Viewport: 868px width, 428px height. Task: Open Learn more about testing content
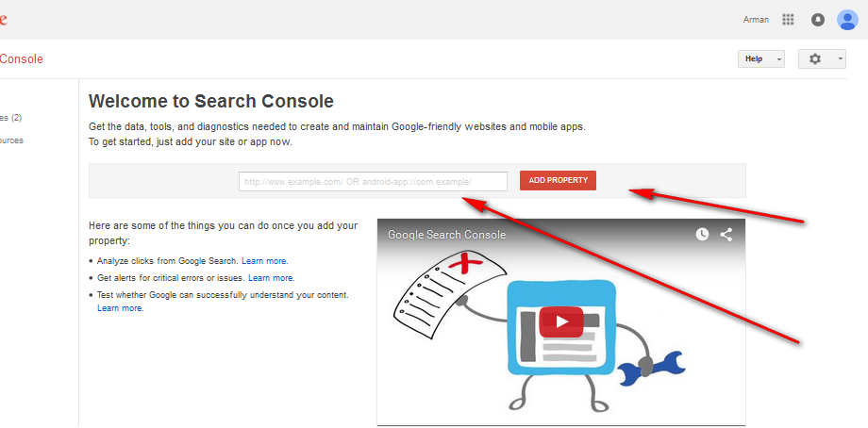click(x=120, y=308)
